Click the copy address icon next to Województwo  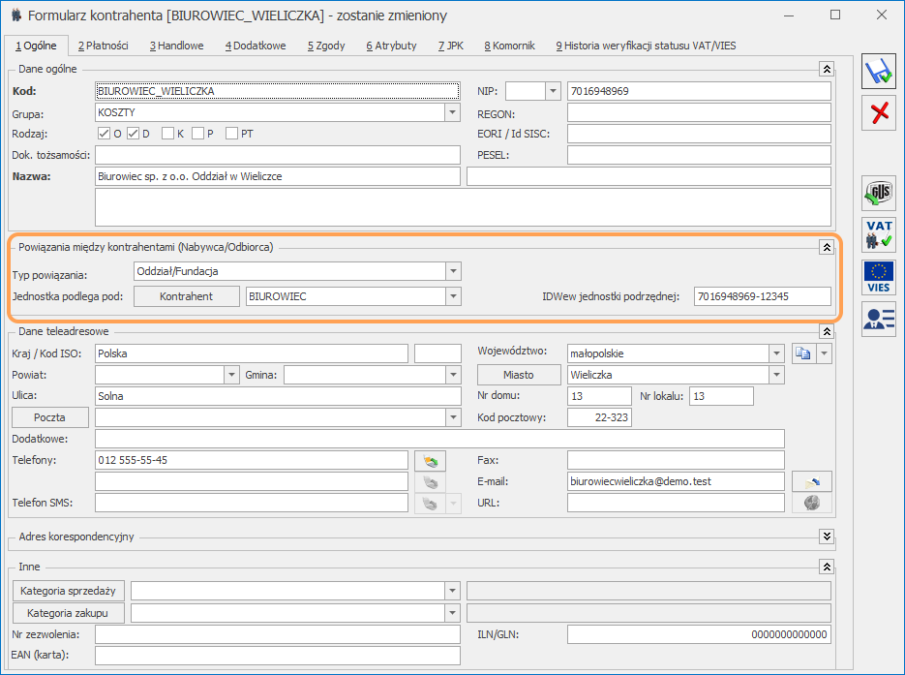(802, 353)
